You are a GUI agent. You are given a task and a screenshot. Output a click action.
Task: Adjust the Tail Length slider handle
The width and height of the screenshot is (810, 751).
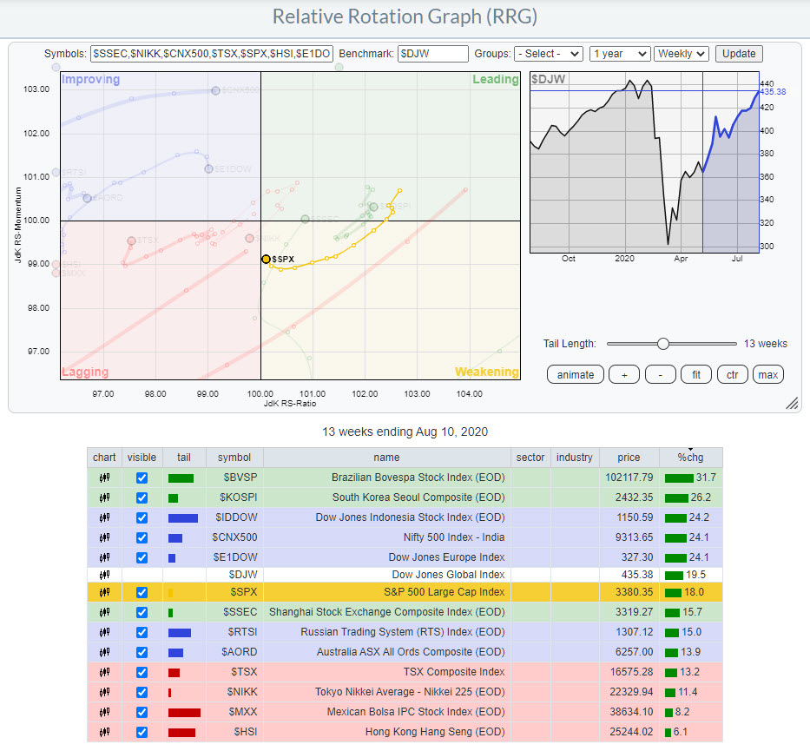tap(663, 344)
